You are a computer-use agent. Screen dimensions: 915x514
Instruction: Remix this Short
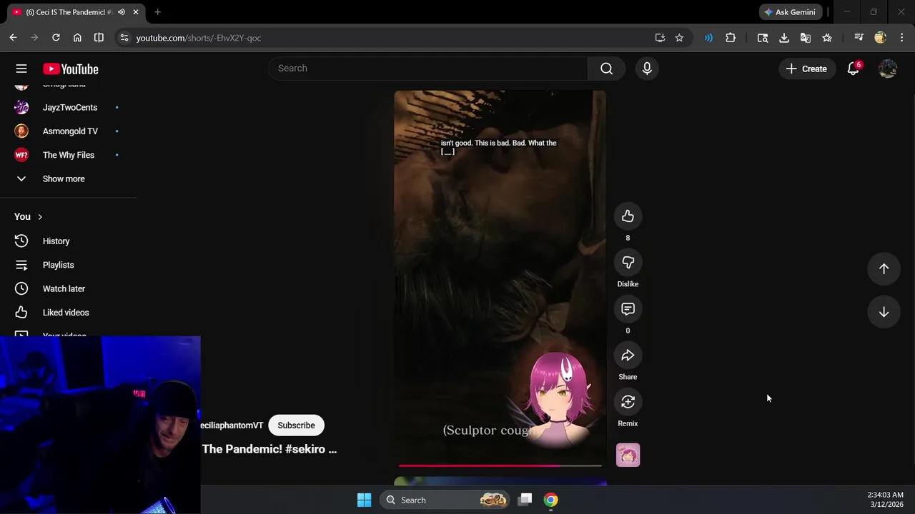(628, 402)
